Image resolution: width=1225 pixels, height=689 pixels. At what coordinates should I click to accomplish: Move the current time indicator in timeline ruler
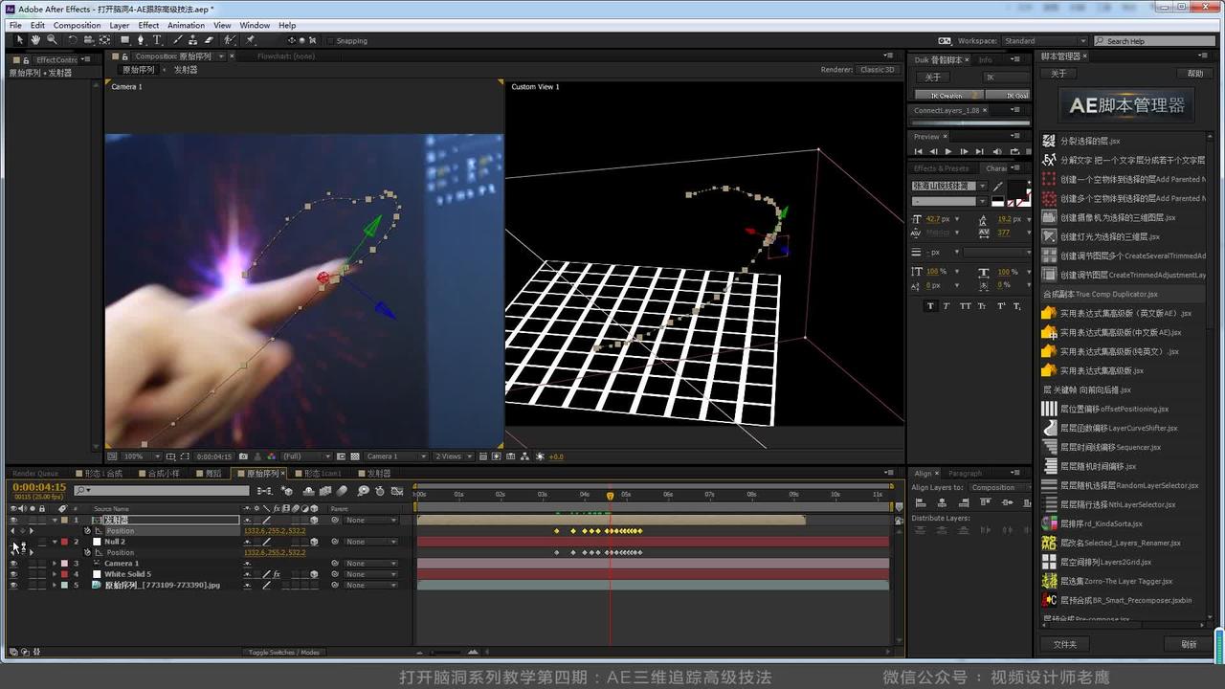[x=610, y=495]
